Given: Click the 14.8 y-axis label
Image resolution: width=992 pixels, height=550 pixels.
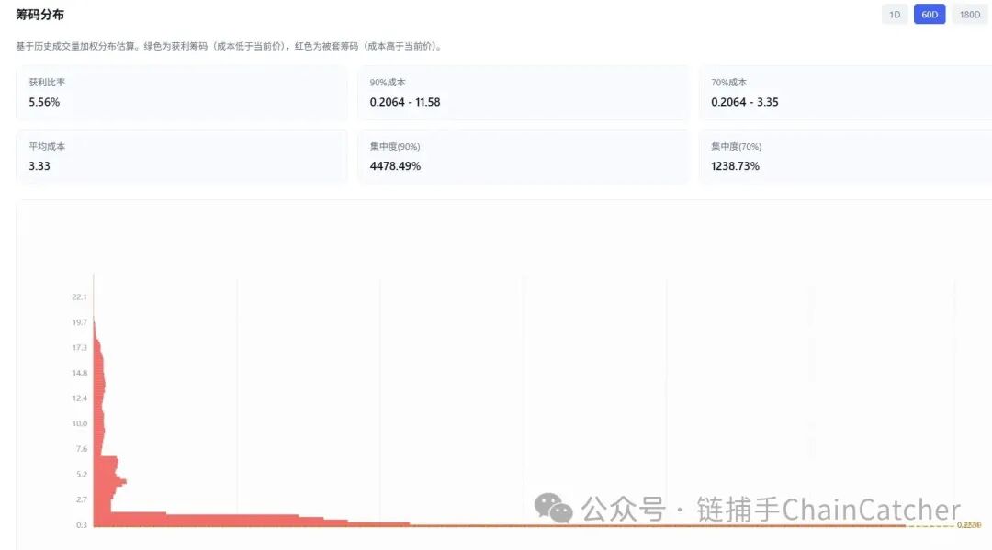Looking at the screenshot, I should (79, 373).
